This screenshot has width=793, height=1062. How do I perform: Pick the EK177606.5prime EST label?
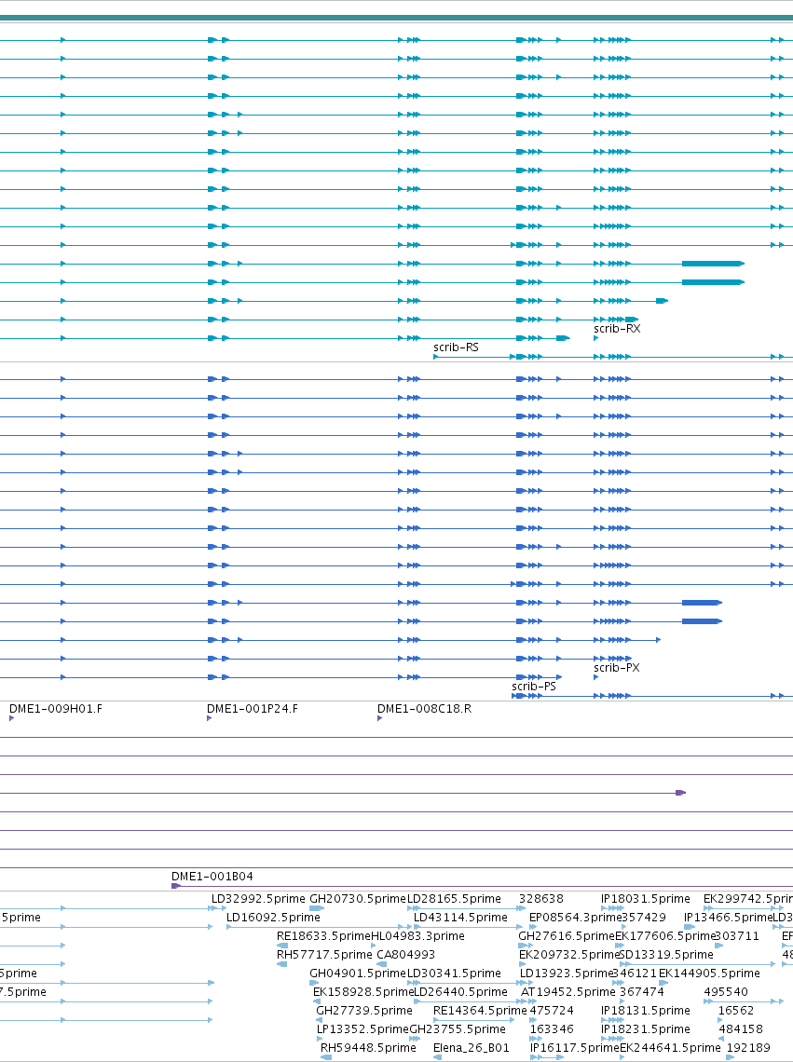click(665, 936)
